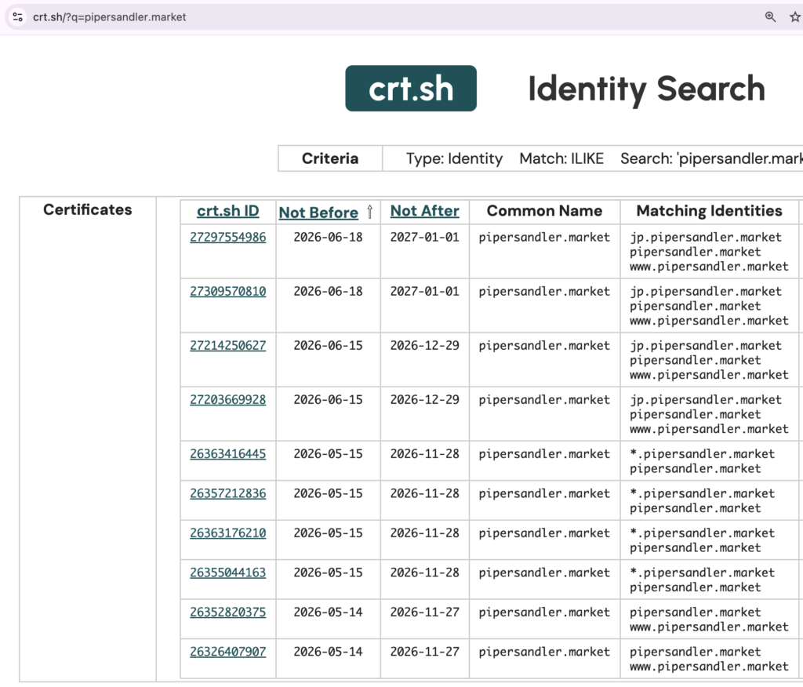Click common name in row 27297554986

click(544, 237)
